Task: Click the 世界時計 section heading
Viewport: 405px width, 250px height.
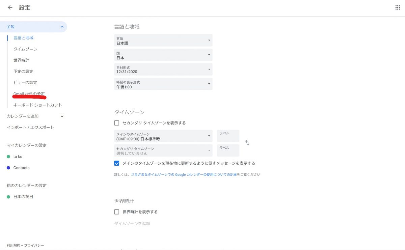Action: pyautogui.click(x=124, y=201)
